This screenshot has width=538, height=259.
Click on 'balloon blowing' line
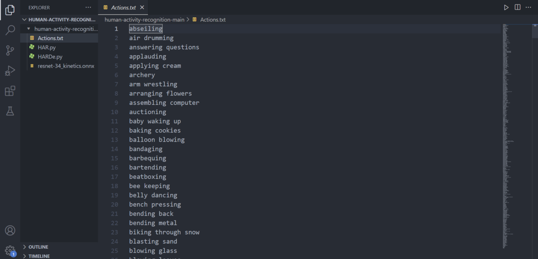157,140
